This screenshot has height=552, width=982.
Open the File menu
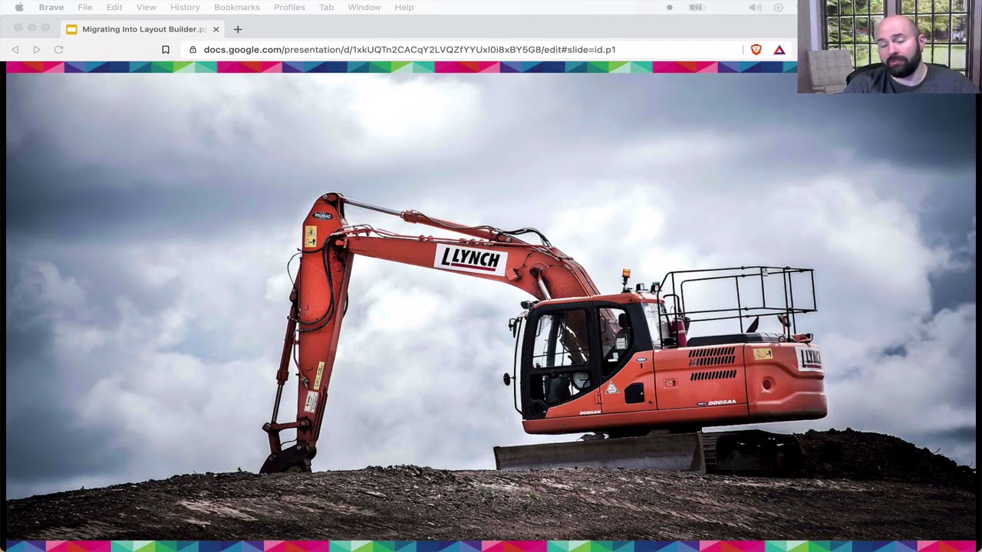(x=85, y=8)
